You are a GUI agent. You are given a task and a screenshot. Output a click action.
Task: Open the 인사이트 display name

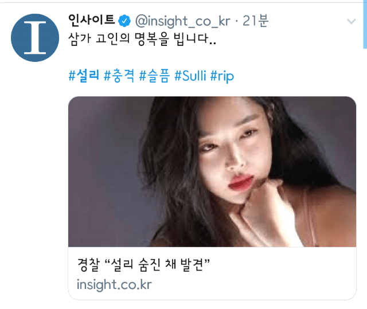pos(92,20)
